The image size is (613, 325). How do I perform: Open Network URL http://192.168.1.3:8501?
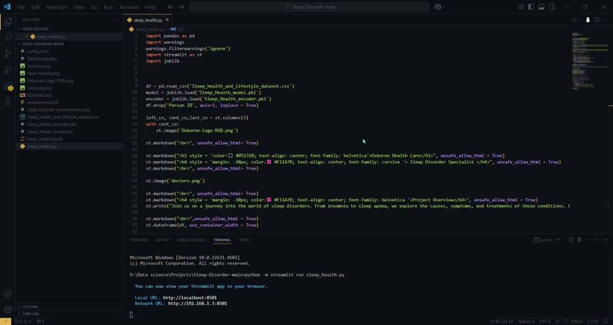[x=197, y=304]
